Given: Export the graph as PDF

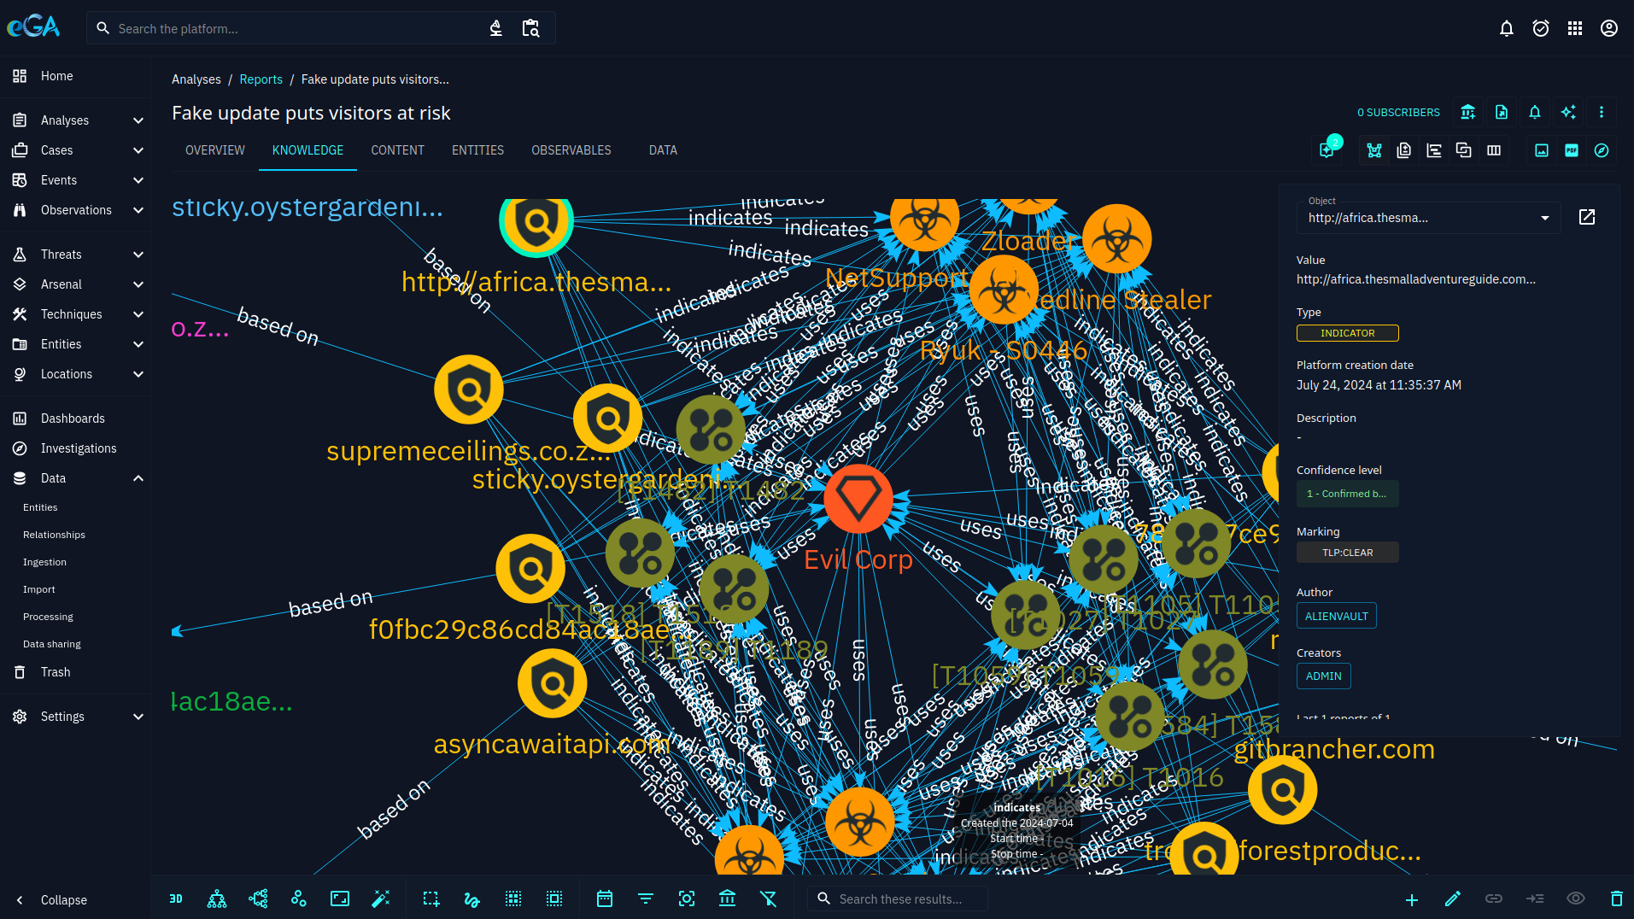Looking at the screenshot, I should coord(1571,150).
